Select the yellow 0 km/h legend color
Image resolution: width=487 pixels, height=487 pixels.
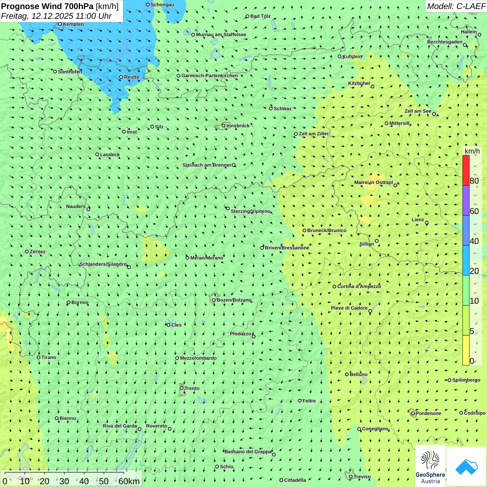pos(466,350)
